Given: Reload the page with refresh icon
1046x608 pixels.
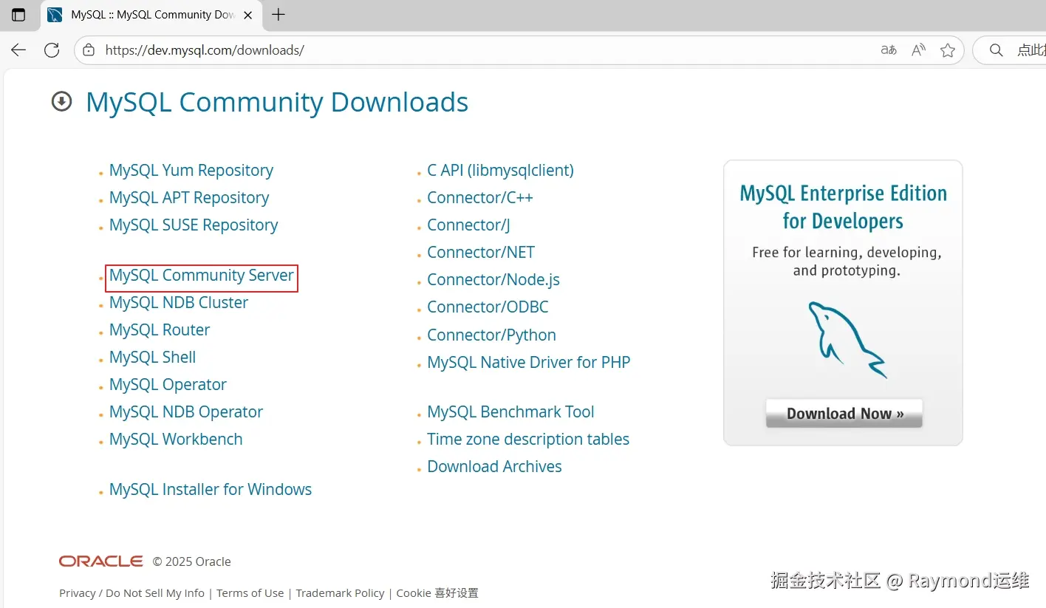Looking at the screenshot, I should point(52,50).
